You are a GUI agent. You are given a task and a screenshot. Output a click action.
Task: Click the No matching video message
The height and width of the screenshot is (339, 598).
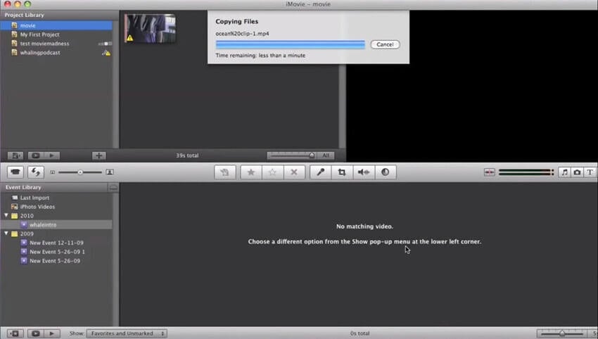click(x=364, y=226)
